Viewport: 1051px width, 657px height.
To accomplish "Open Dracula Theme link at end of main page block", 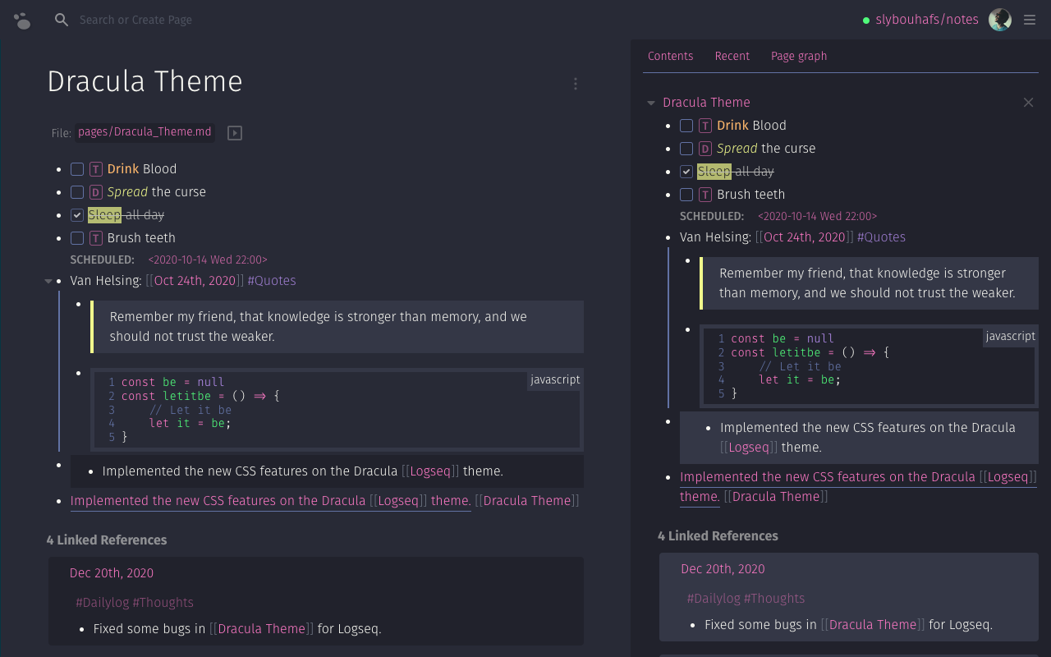I will (x=527, y=501).
